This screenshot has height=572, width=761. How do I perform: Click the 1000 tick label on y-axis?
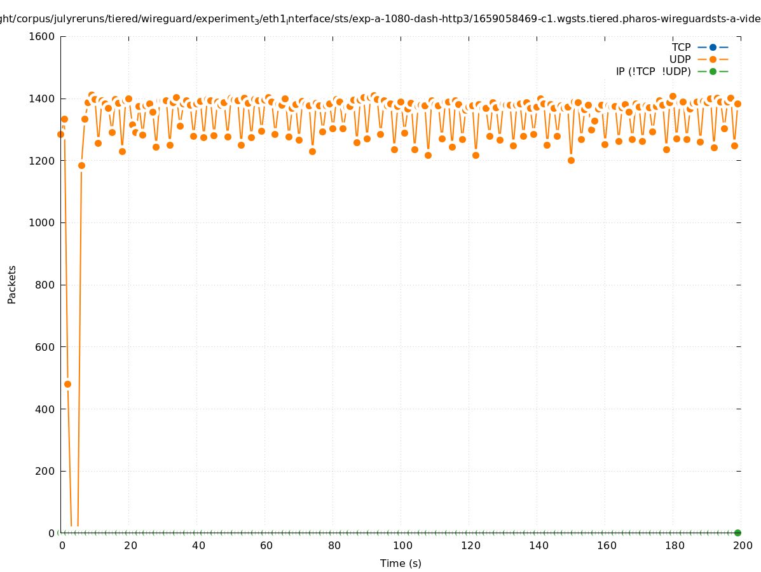[43, 222]
